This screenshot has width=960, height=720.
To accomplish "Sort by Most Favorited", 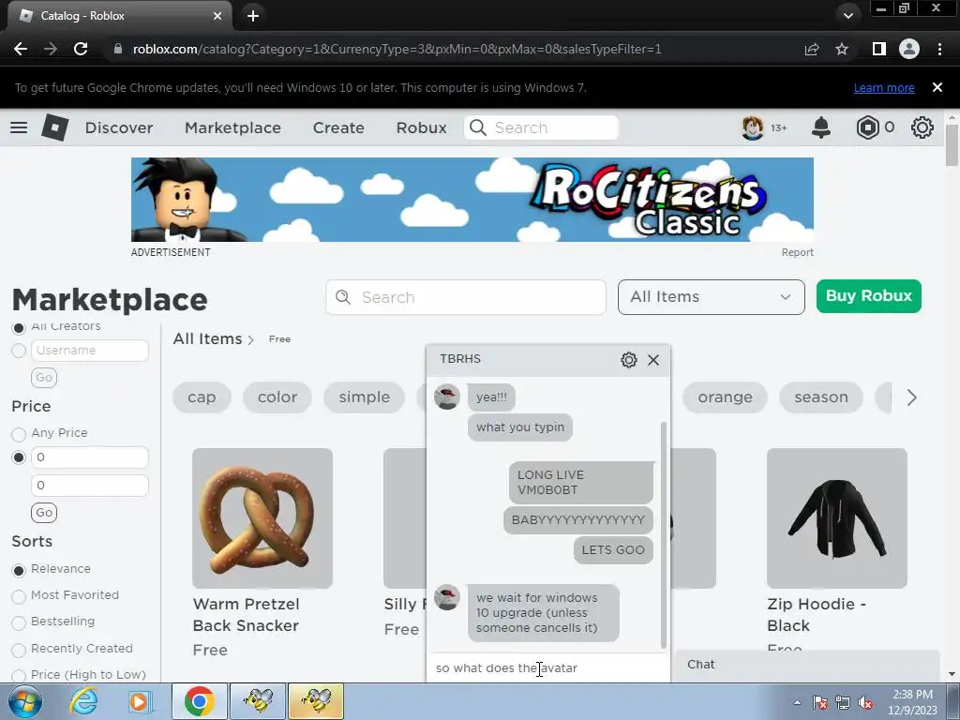I will 19,596.
